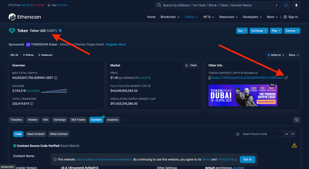Go to Home in navigation

pyautogui.click(x=151, y=17)
